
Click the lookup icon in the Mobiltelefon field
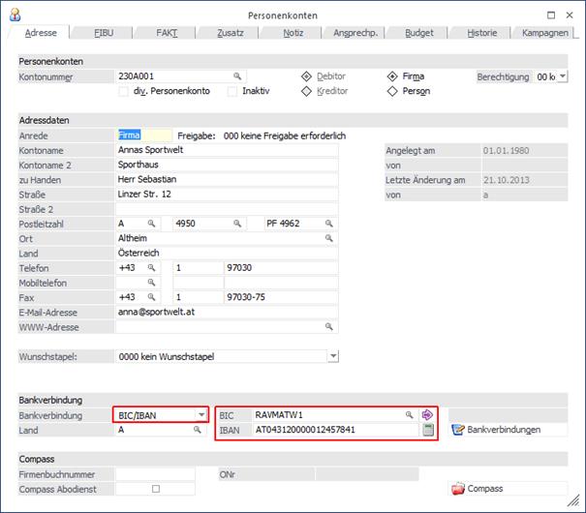151,283
